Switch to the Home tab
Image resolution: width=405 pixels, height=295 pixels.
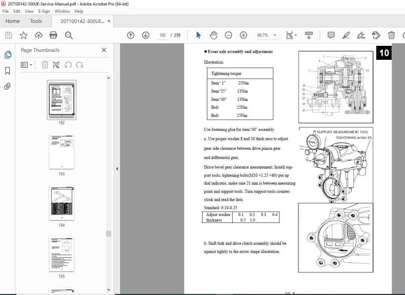[13, 21]
